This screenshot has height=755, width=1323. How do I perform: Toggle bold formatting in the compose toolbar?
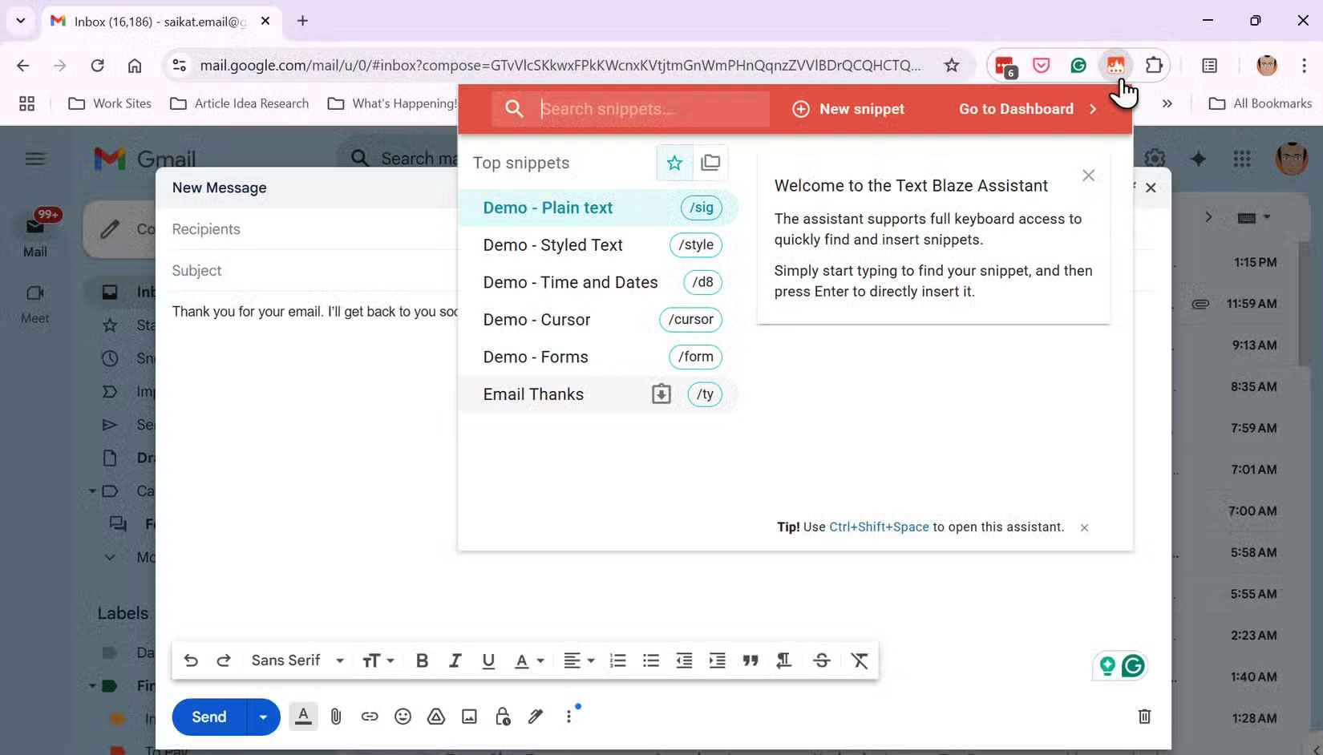422,660
